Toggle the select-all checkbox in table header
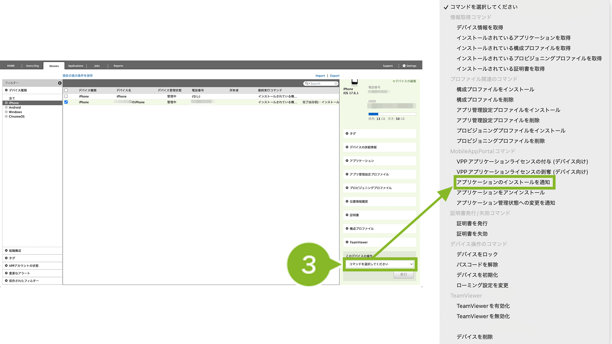This screenshot has width=612, height=344. click(66, 90)
